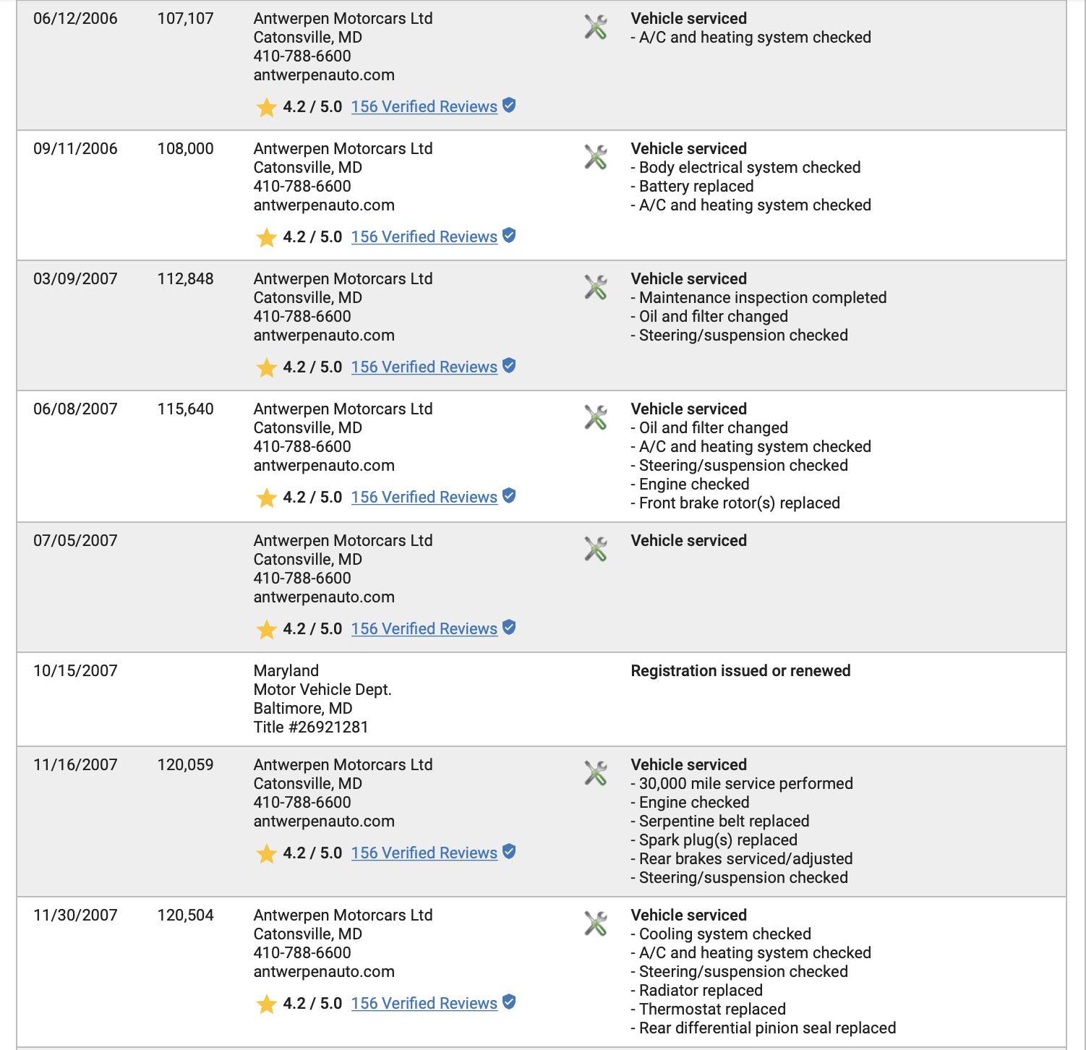This screenshot has width=1086, height=1050.
Task: Open 156 Verified Reviews for 06/08/2007 entry
Action: [x=424, y=498]
